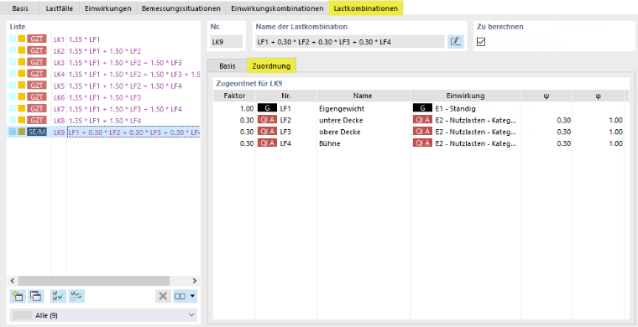
Task: Edit the load combination name
Action: 456,42
